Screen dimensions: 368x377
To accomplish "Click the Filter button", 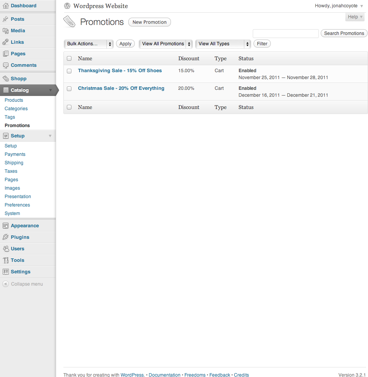I will pos(262,44).
